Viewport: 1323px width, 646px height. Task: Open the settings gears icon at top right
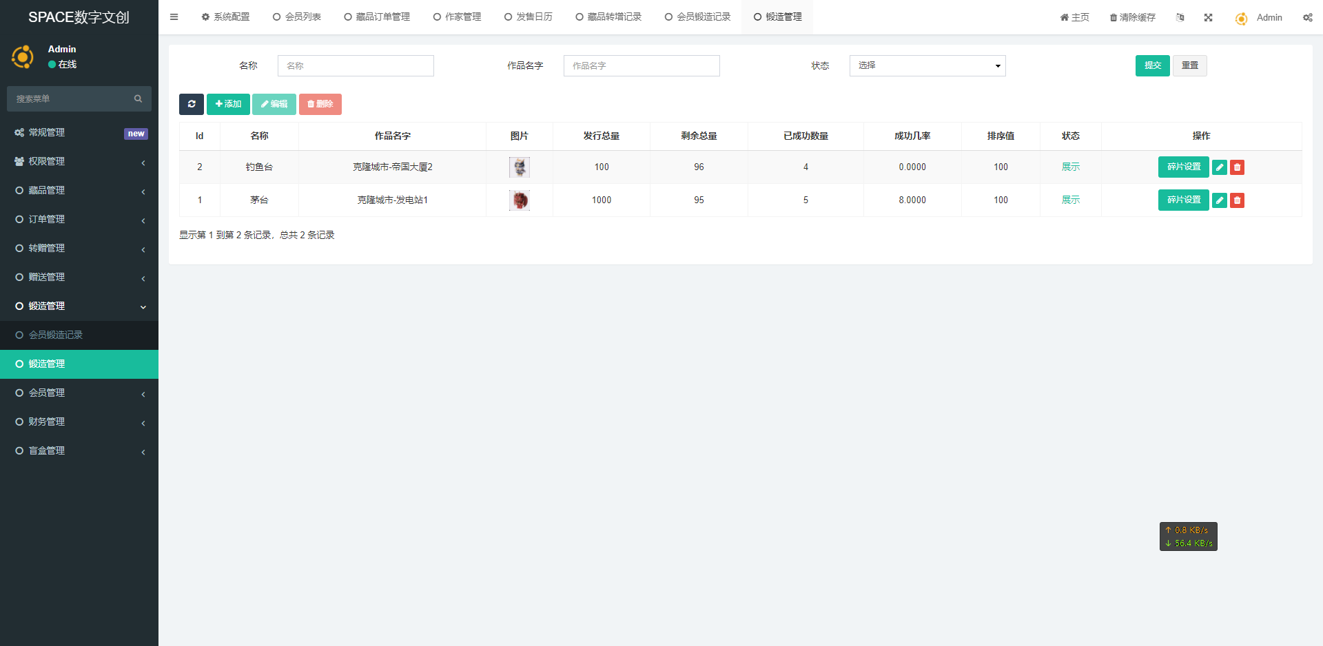pyautogui.click(x=1307, y=17)
